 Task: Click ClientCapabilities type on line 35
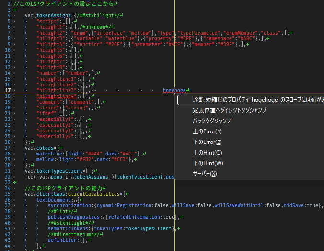(94, 194)
